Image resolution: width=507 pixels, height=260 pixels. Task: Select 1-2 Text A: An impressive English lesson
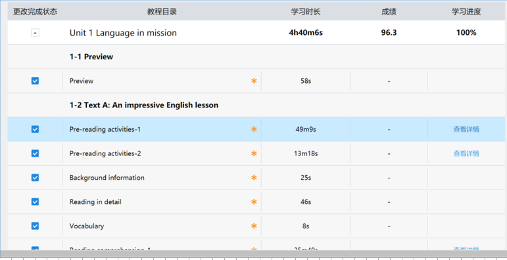coord(144,105)
